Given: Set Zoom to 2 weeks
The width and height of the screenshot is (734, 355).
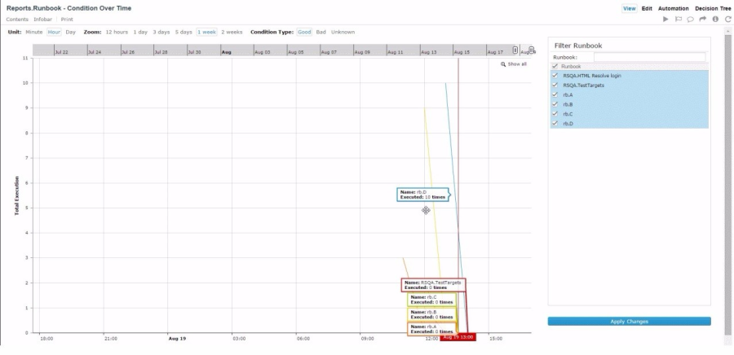Looking at the screenshot, I should tap(232, 32).
